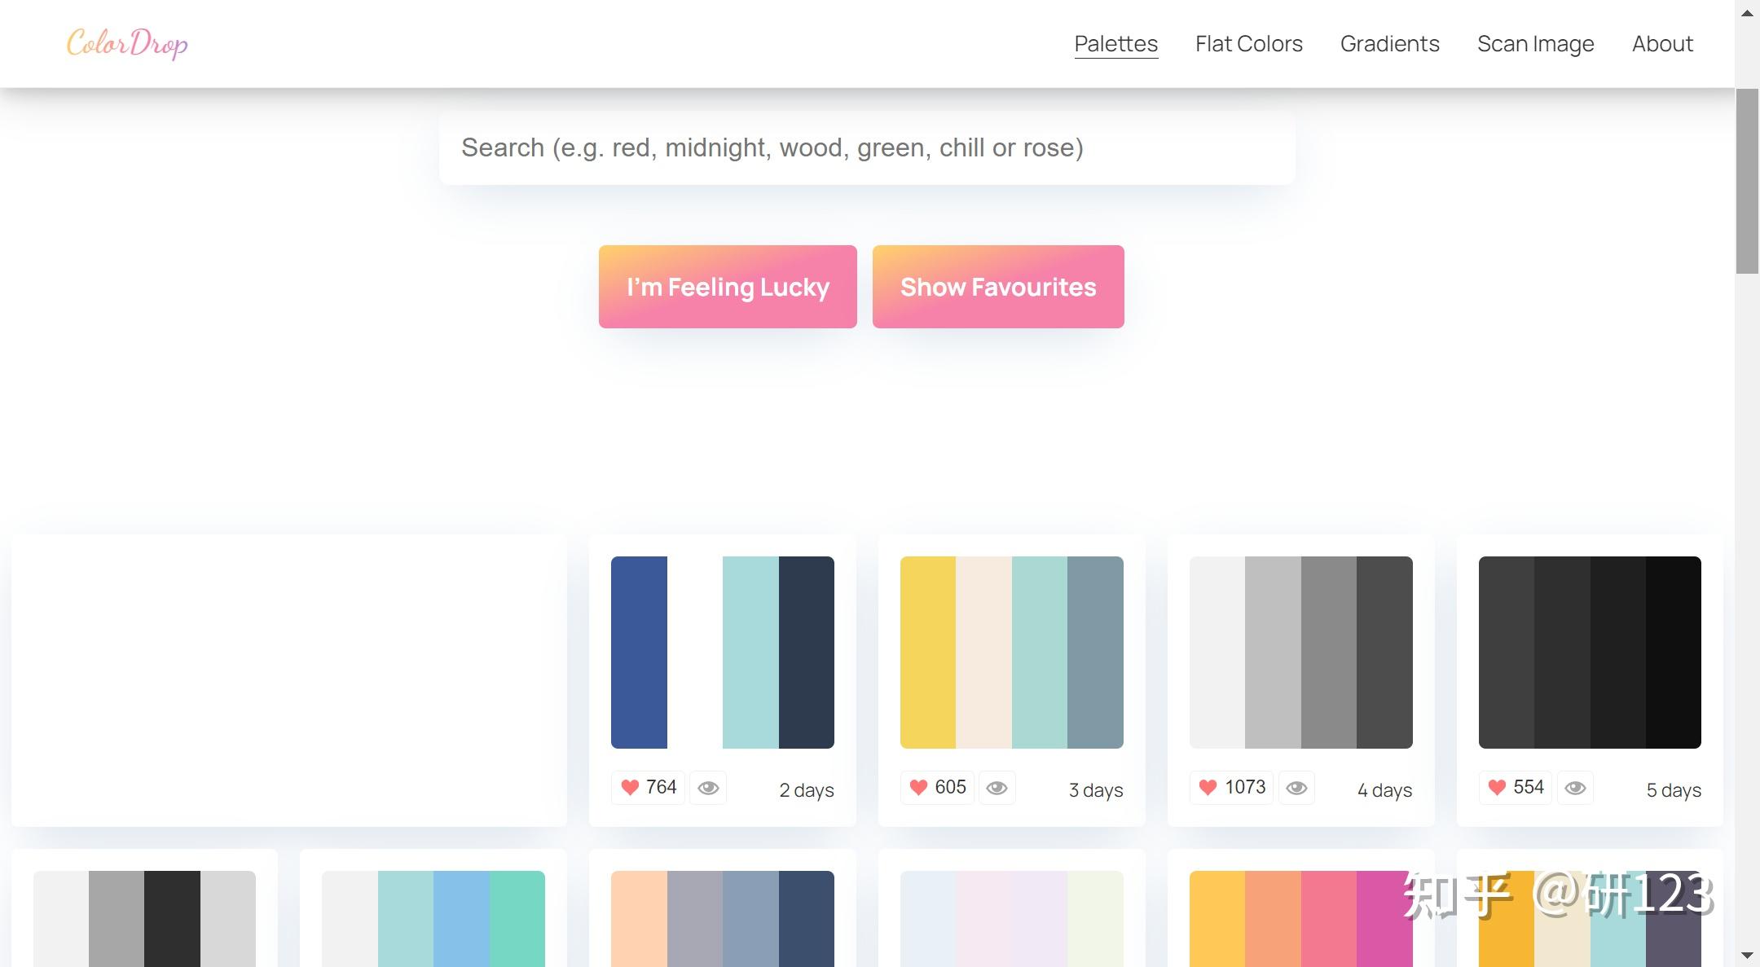
Task: View the 554-likes palette via eye icon
Action: (x=1575, y=788)
